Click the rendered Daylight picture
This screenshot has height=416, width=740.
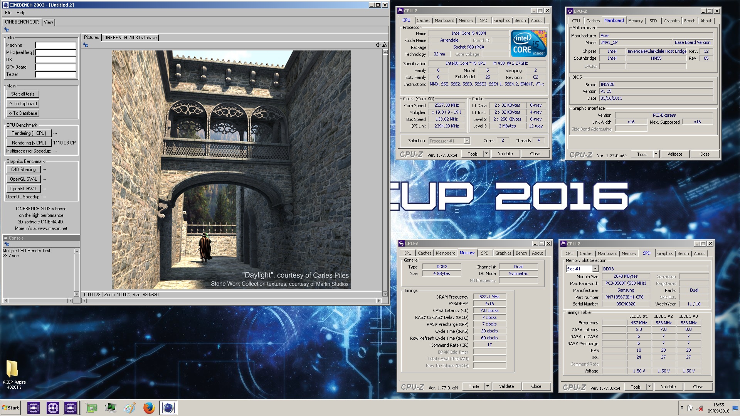tap(231, 170)
